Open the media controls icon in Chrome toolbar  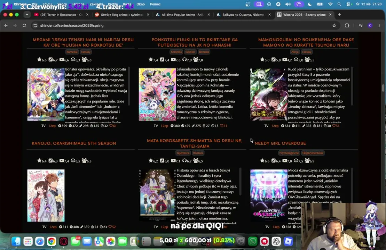tap(361, 25)
